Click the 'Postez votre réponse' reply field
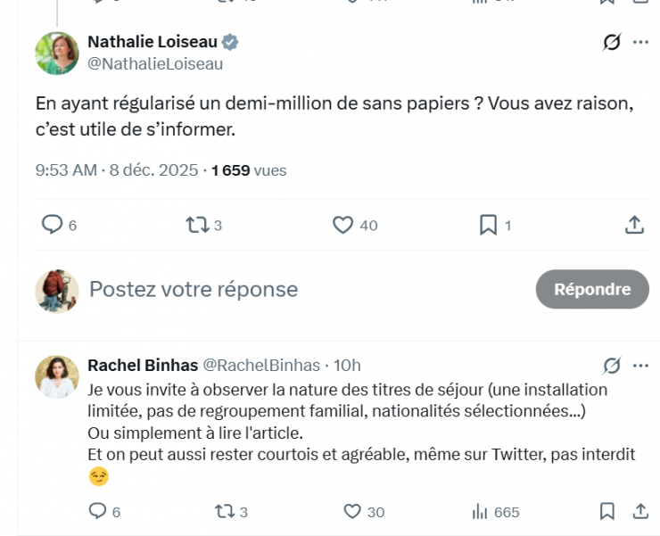 (x=268, y=289)
